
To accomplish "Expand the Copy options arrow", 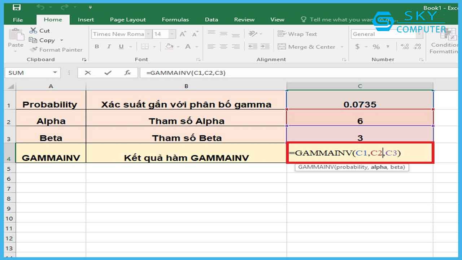I will (61, 40).
